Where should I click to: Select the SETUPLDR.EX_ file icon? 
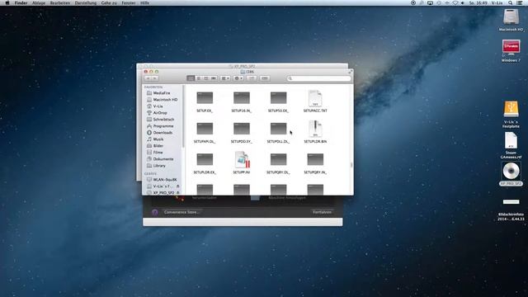click(x=205, y=159)
